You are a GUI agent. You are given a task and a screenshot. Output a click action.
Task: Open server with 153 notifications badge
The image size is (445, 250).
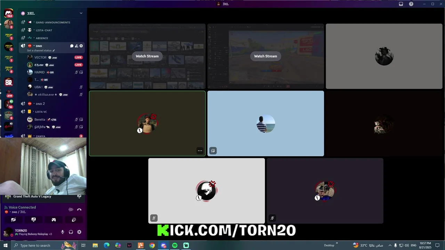coord(9,14)
